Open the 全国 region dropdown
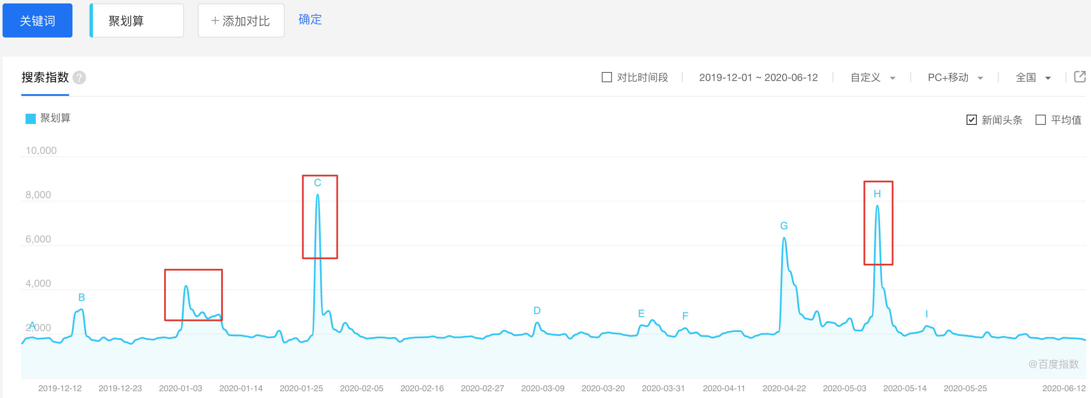1091x398 pixels. 1033,78
